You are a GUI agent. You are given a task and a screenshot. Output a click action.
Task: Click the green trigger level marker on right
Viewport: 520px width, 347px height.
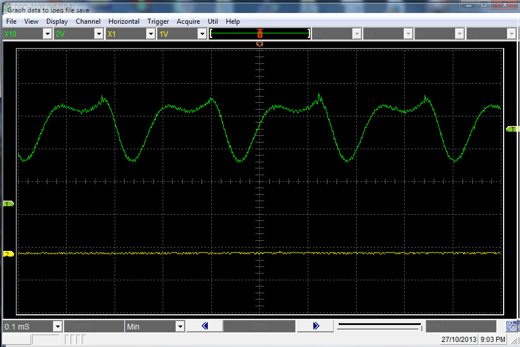point(512,129)
